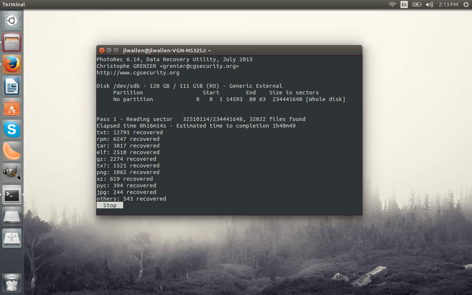Launch Skype from the launcher
The image size is (472, 295).
12,129
